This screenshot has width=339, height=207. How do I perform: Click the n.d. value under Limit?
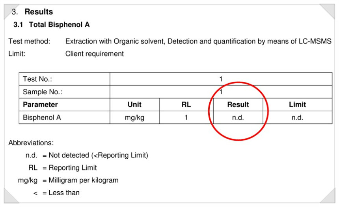pyautogui.click(x=298, y=117)
